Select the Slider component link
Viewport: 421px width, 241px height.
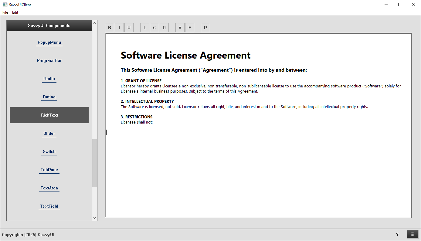(49, 134)
